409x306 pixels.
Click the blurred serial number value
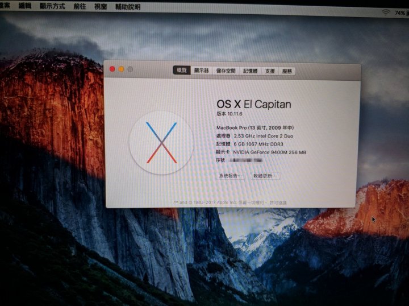[x=246, y=160]
